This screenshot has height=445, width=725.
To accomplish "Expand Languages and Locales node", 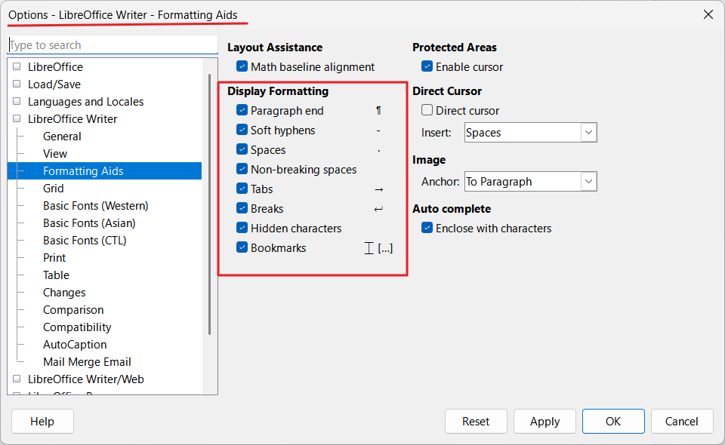I will point(17,101).
